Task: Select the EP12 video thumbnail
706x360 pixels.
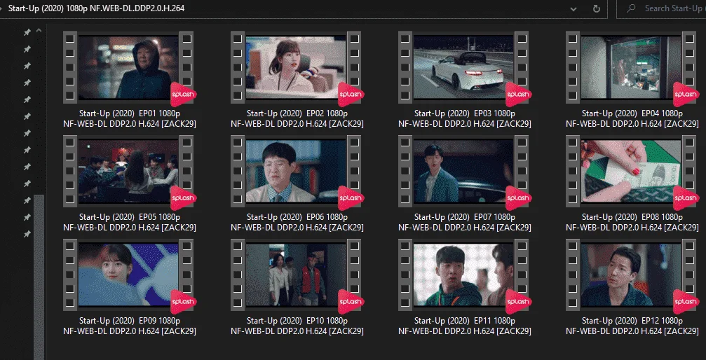Action: 631,275
